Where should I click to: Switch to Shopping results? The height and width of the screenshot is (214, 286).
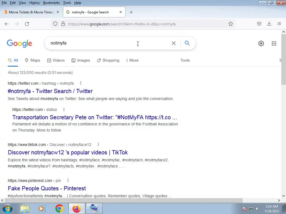[108, 60]
